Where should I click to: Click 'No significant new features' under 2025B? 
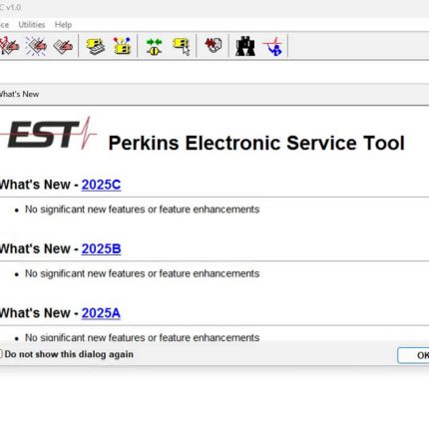click(x=142, y=273)
